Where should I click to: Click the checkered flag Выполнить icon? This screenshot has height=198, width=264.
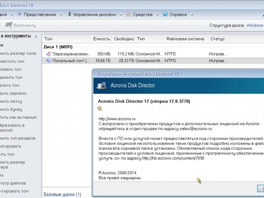pyautogui.click(x=9, y=25)
